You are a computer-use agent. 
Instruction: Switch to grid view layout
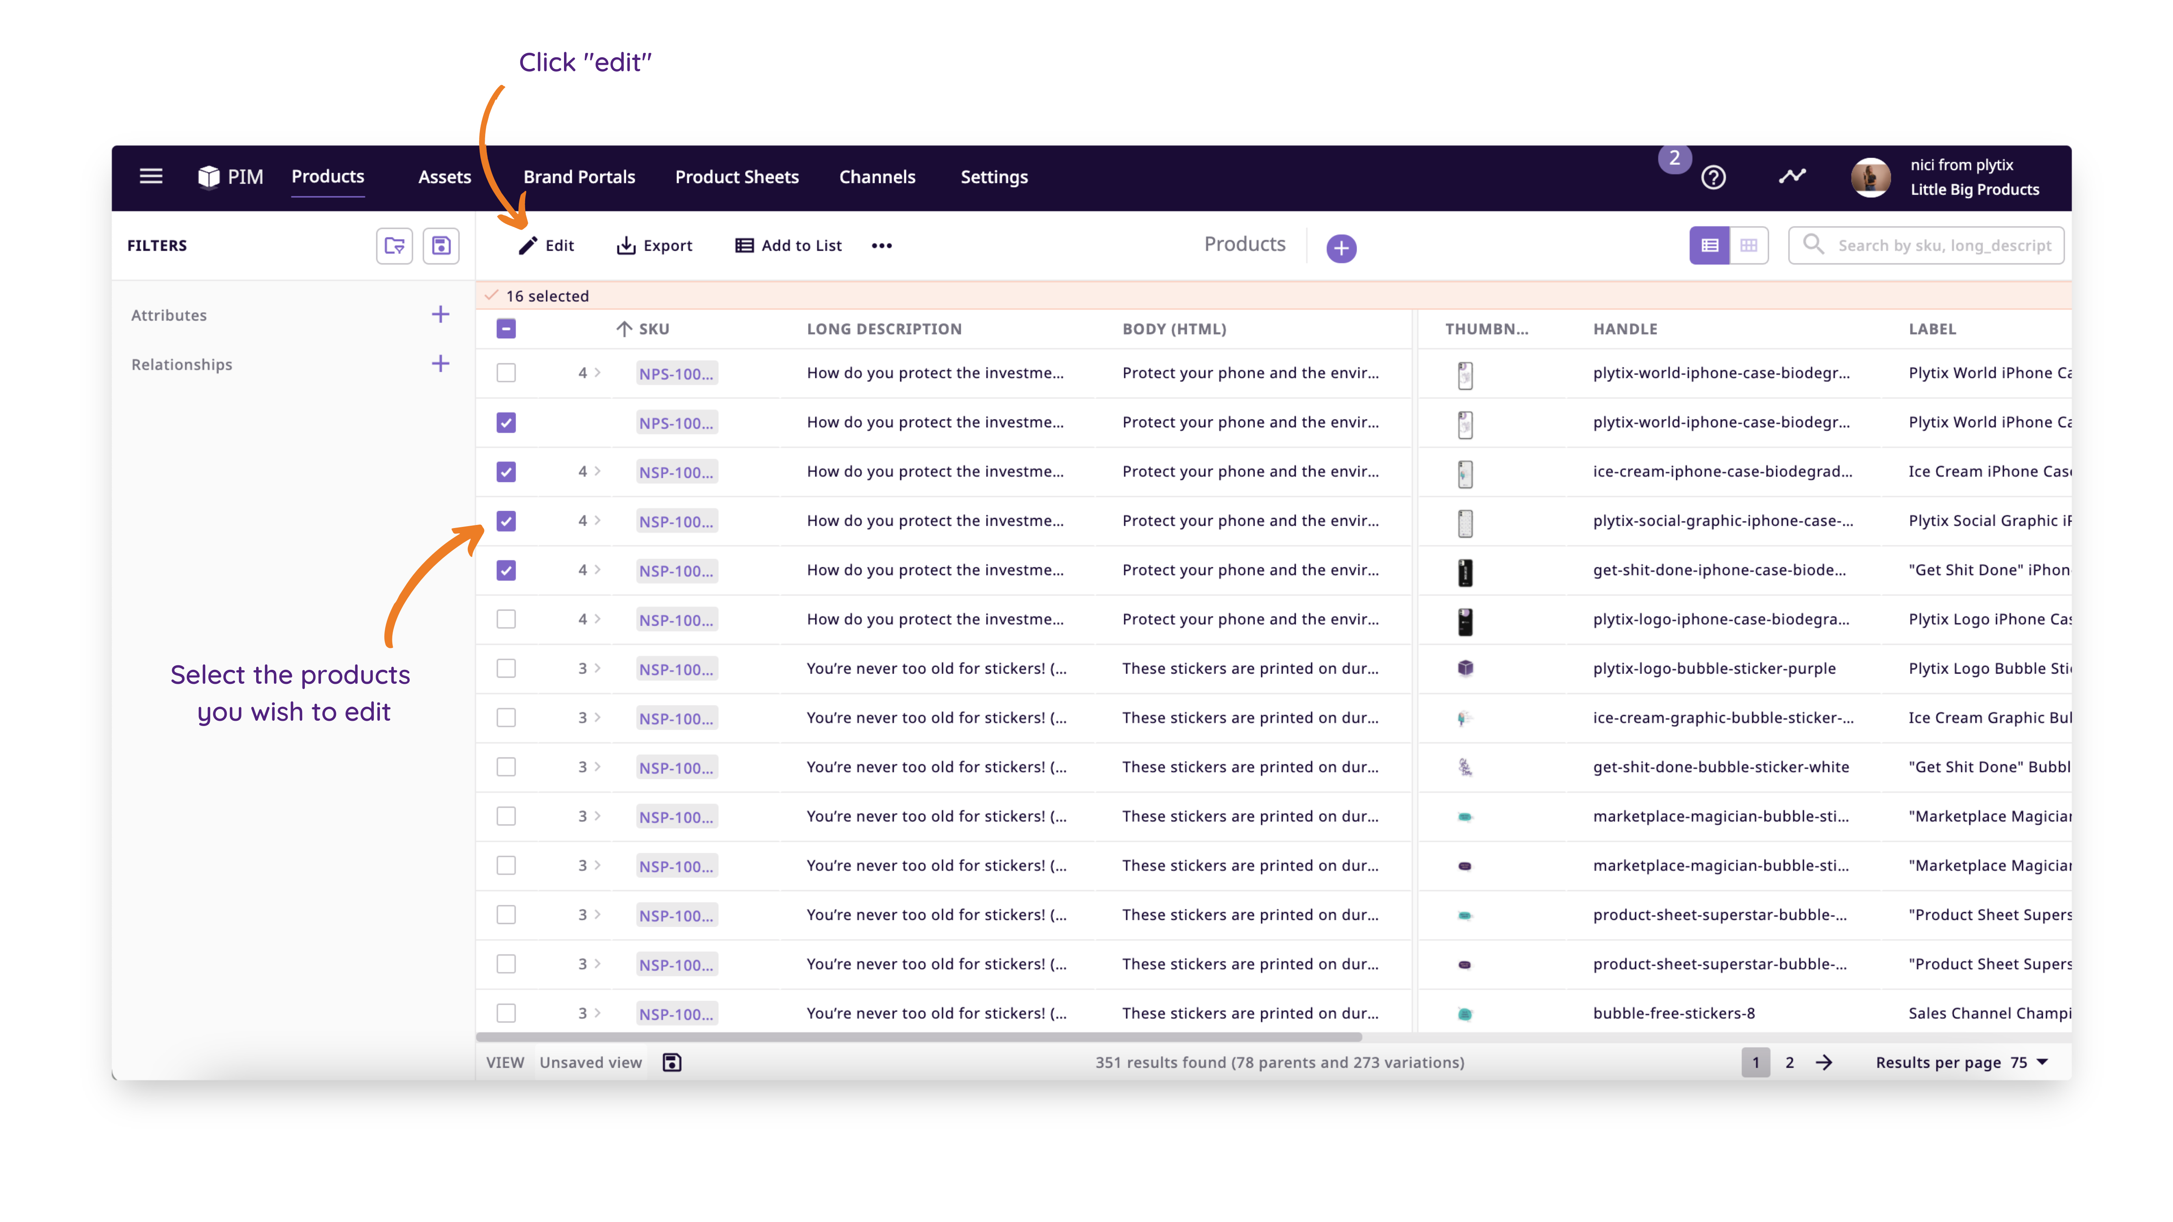[1748, 246]
